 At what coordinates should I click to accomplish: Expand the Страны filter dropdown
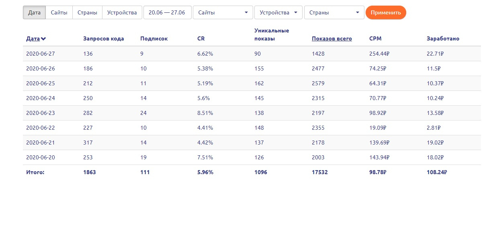[334, 12]
